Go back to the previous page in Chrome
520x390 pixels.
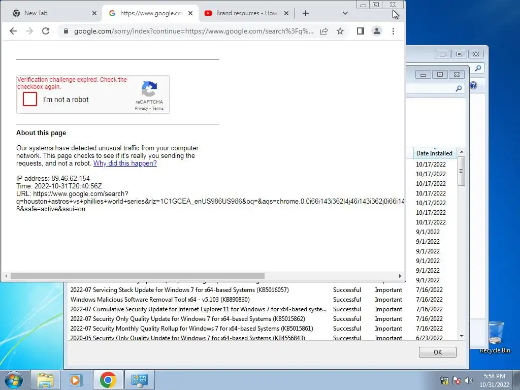[13, 31]
